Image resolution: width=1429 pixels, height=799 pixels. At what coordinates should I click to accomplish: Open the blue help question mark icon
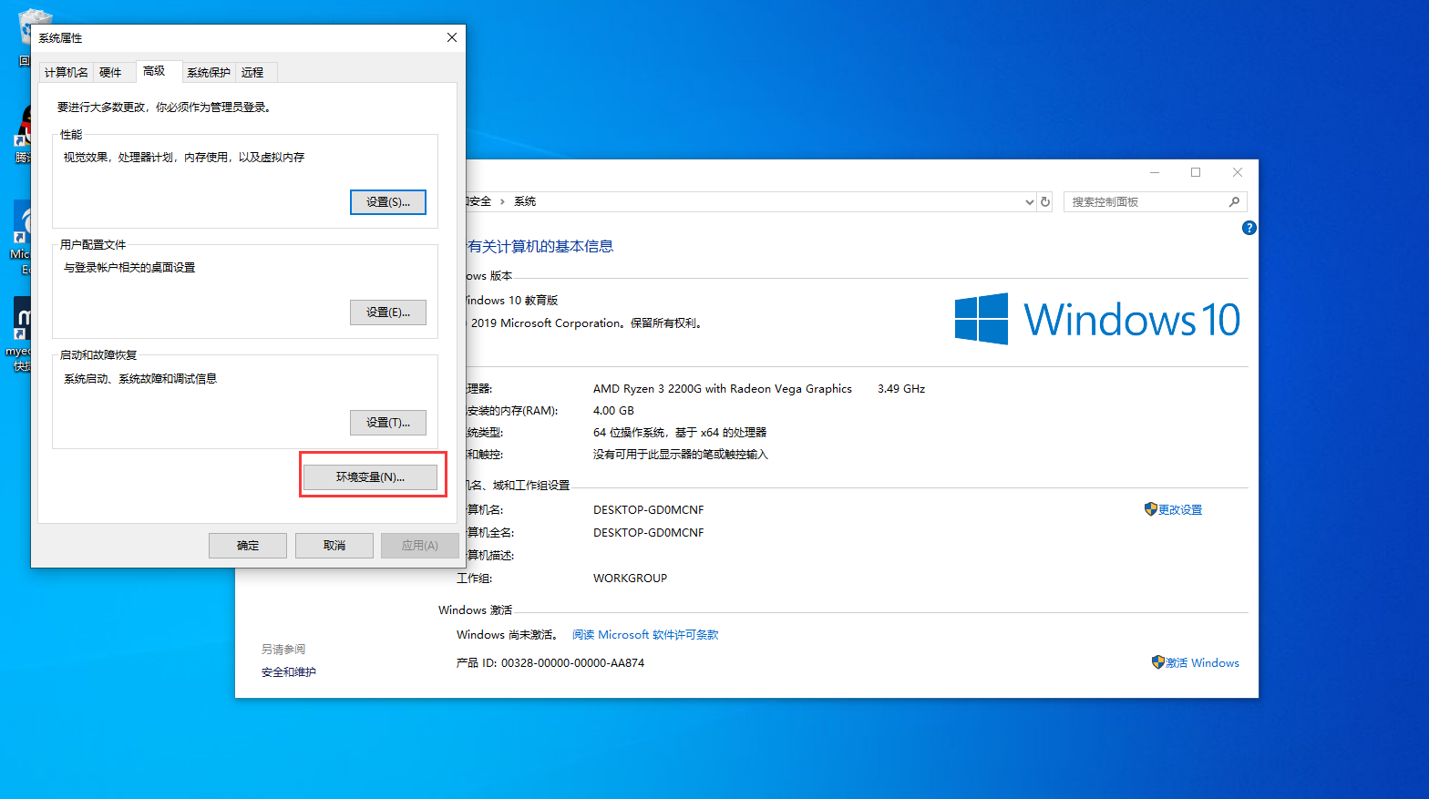click(x=1249, y=228)
